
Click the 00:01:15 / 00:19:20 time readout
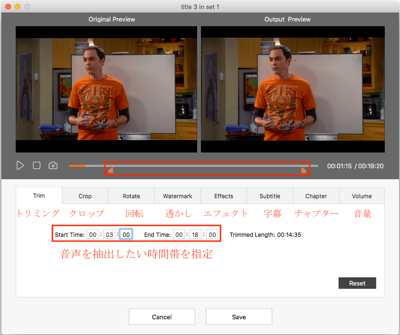tap(355, 166)
